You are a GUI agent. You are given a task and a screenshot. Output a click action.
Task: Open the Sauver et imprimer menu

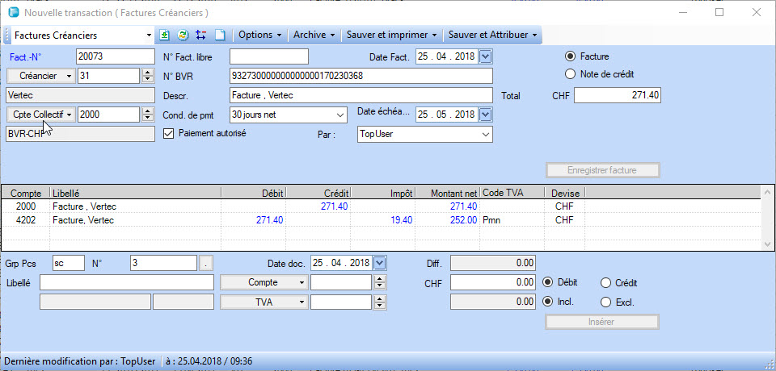click(391, 35)
